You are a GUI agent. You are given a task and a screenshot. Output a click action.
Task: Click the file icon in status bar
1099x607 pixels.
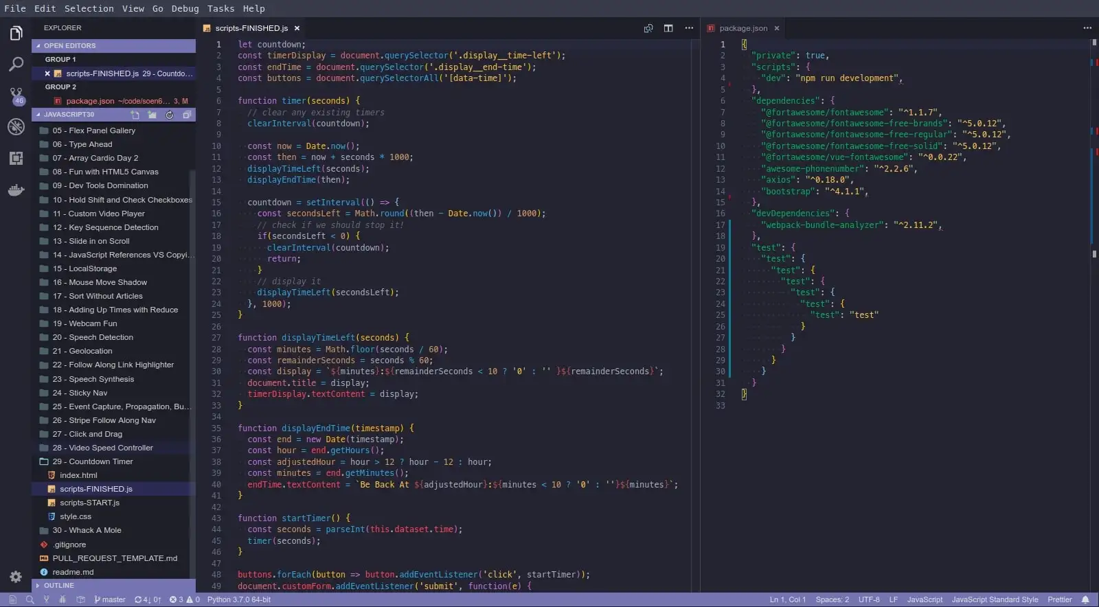coord(12,599)
